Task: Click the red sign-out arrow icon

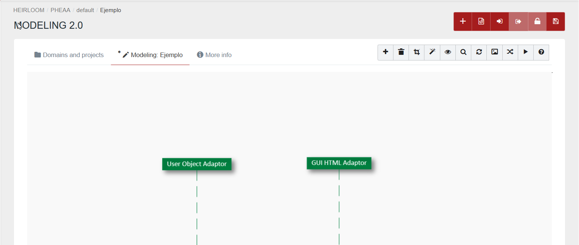Action: coord(518,22)
